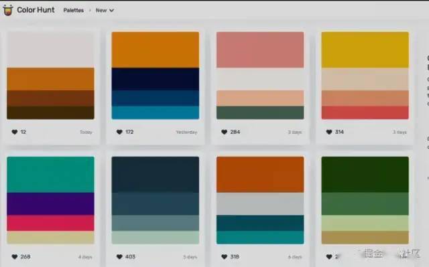Select the dark navy swatch in the 172-like palette
The image size is (429, 267).
[156, 79]
